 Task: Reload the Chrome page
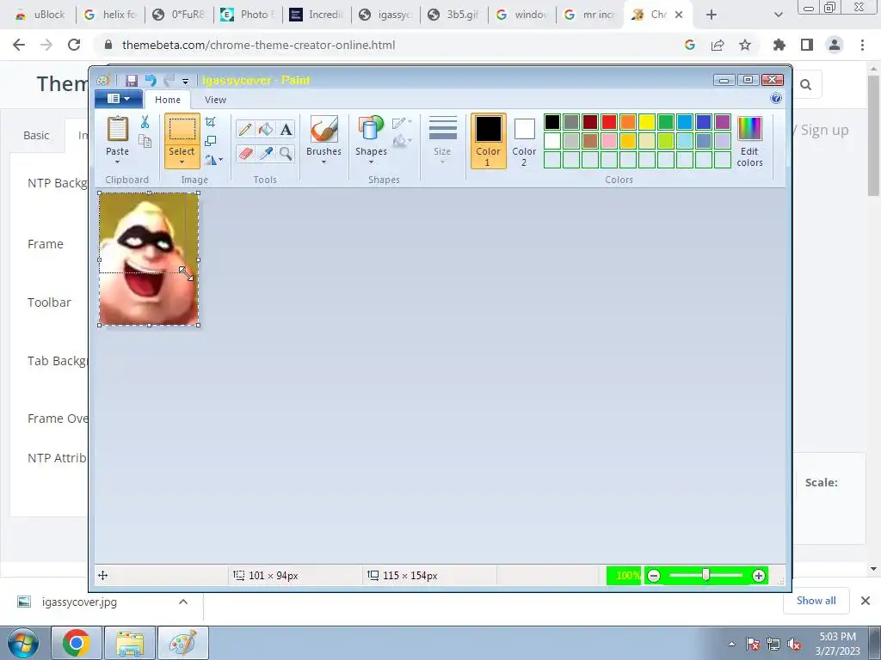click(74, 45)
